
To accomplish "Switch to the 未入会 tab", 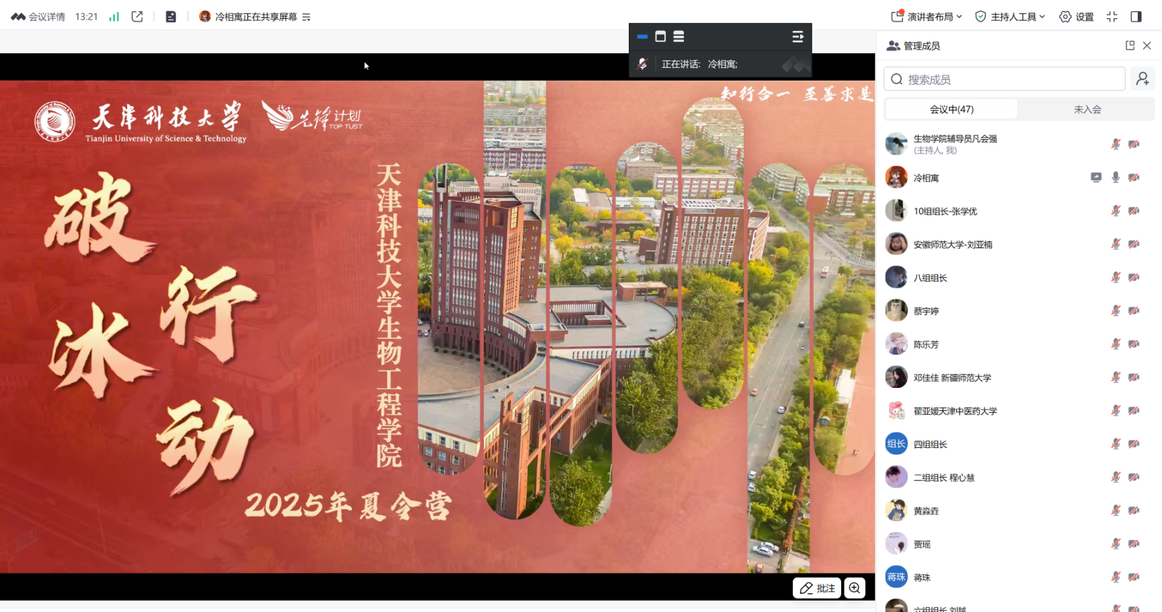I will (x=1087, y=109).
